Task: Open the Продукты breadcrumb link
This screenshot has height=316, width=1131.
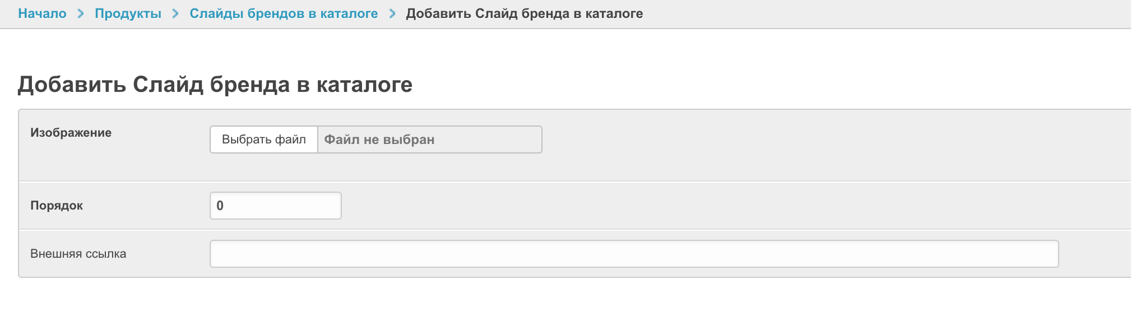Action: coord(128,13)
